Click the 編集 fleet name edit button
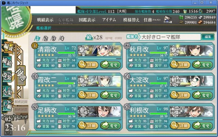Image resolution: width=218 pixels, height=137 pixels. 208,37
